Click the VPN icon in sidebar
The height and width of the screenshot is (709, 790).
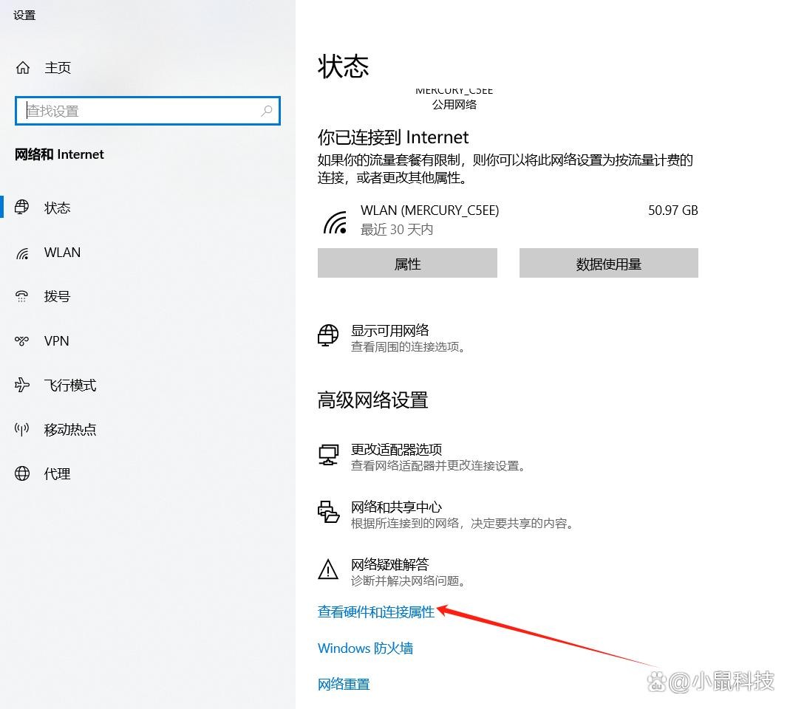pyautogui.click(x=22, y=340)
